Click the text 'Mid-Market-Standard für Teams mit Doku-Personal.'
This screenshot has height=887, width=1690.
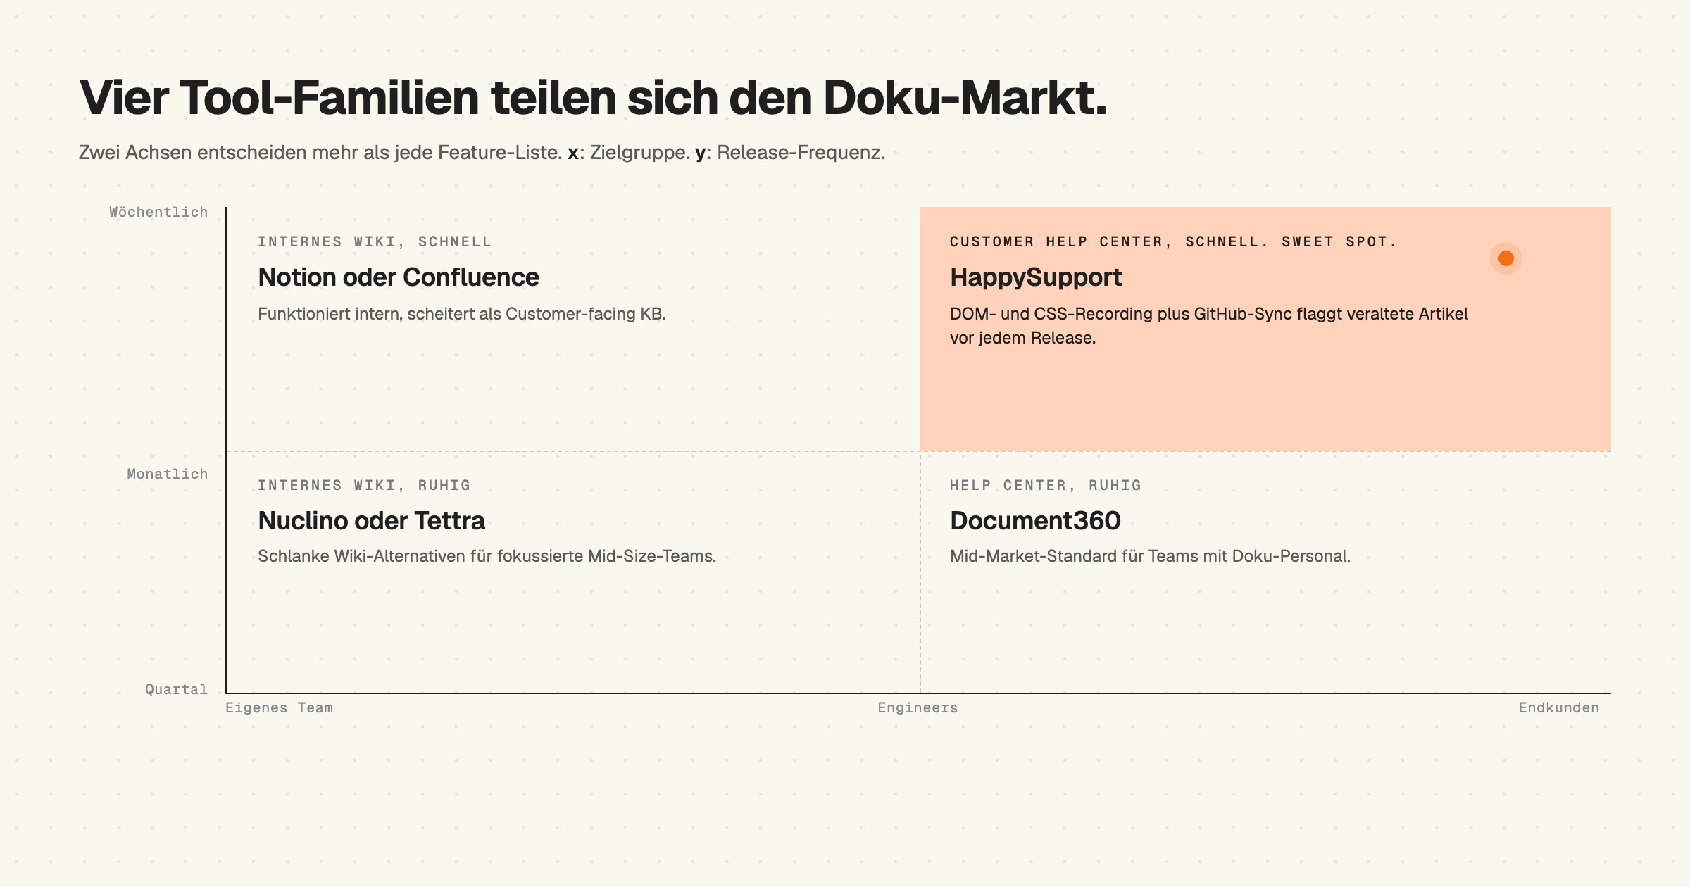tap(1150, 556)
